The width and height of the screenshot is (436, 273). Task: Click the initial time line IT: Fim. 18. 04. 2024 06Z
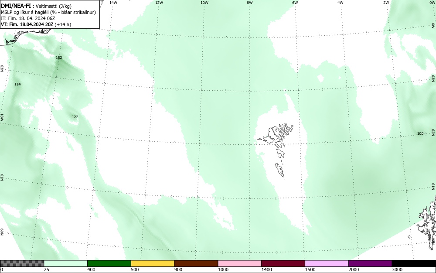pos(28,18)
